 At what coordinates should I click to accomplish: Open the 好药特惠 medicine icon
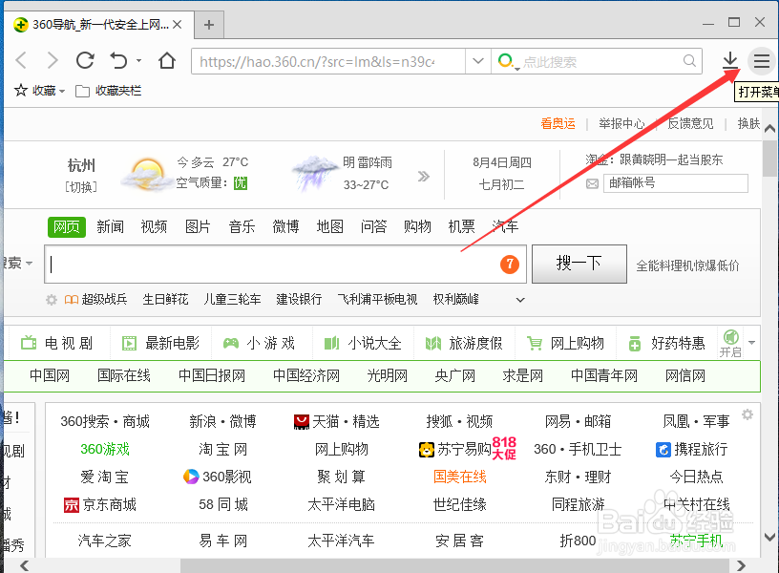635,344
